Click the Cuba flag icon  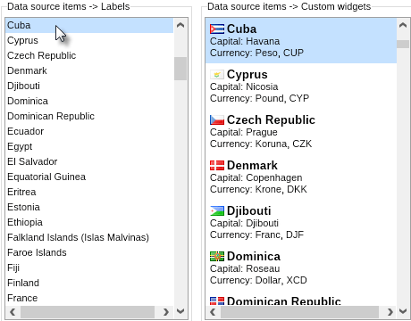[x=217, y=29]
